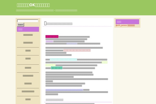This screenshot has height=104, width=156.
Task: Open the blue inline link in first paragraph
Action: pyautogui.click(x=72, y=44)
